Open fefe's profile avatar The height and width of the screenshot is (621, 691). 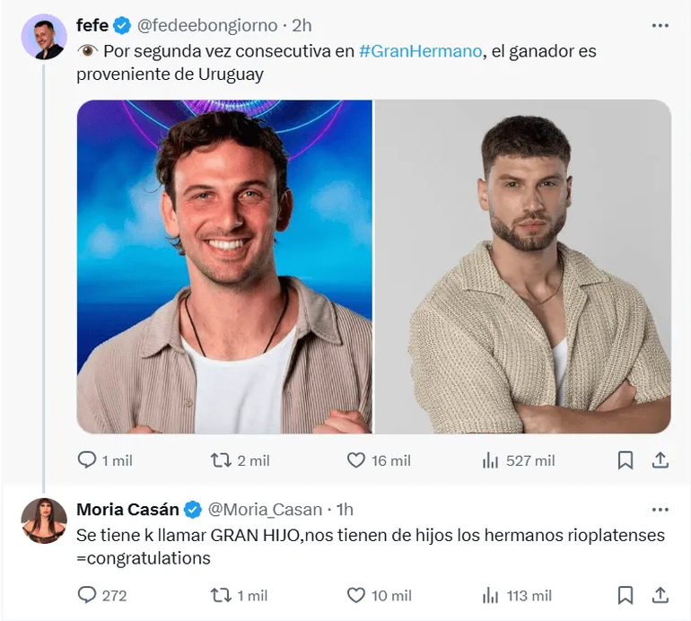[x=44, y=38]
